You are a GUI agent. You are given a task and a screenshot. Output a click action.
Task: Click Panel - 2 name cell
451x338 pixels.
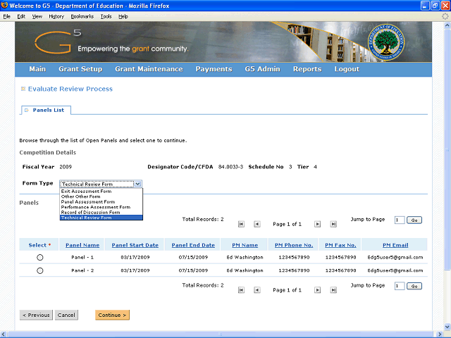pos(82,270)
